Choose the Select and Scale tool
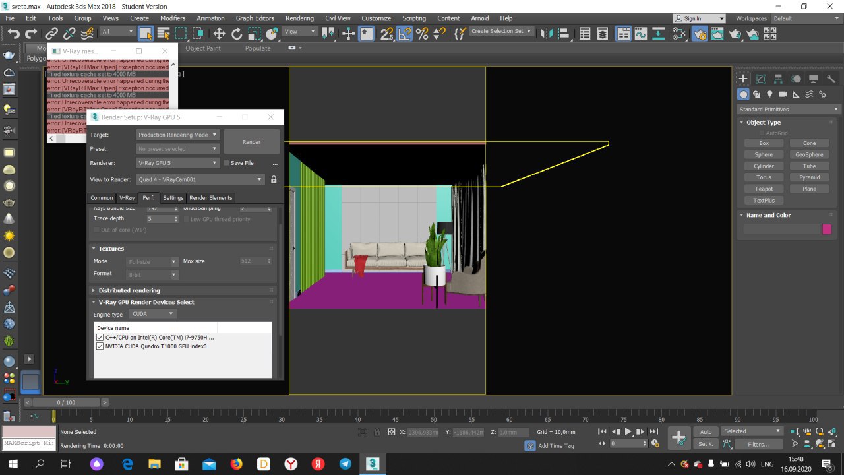 [255, 33]
